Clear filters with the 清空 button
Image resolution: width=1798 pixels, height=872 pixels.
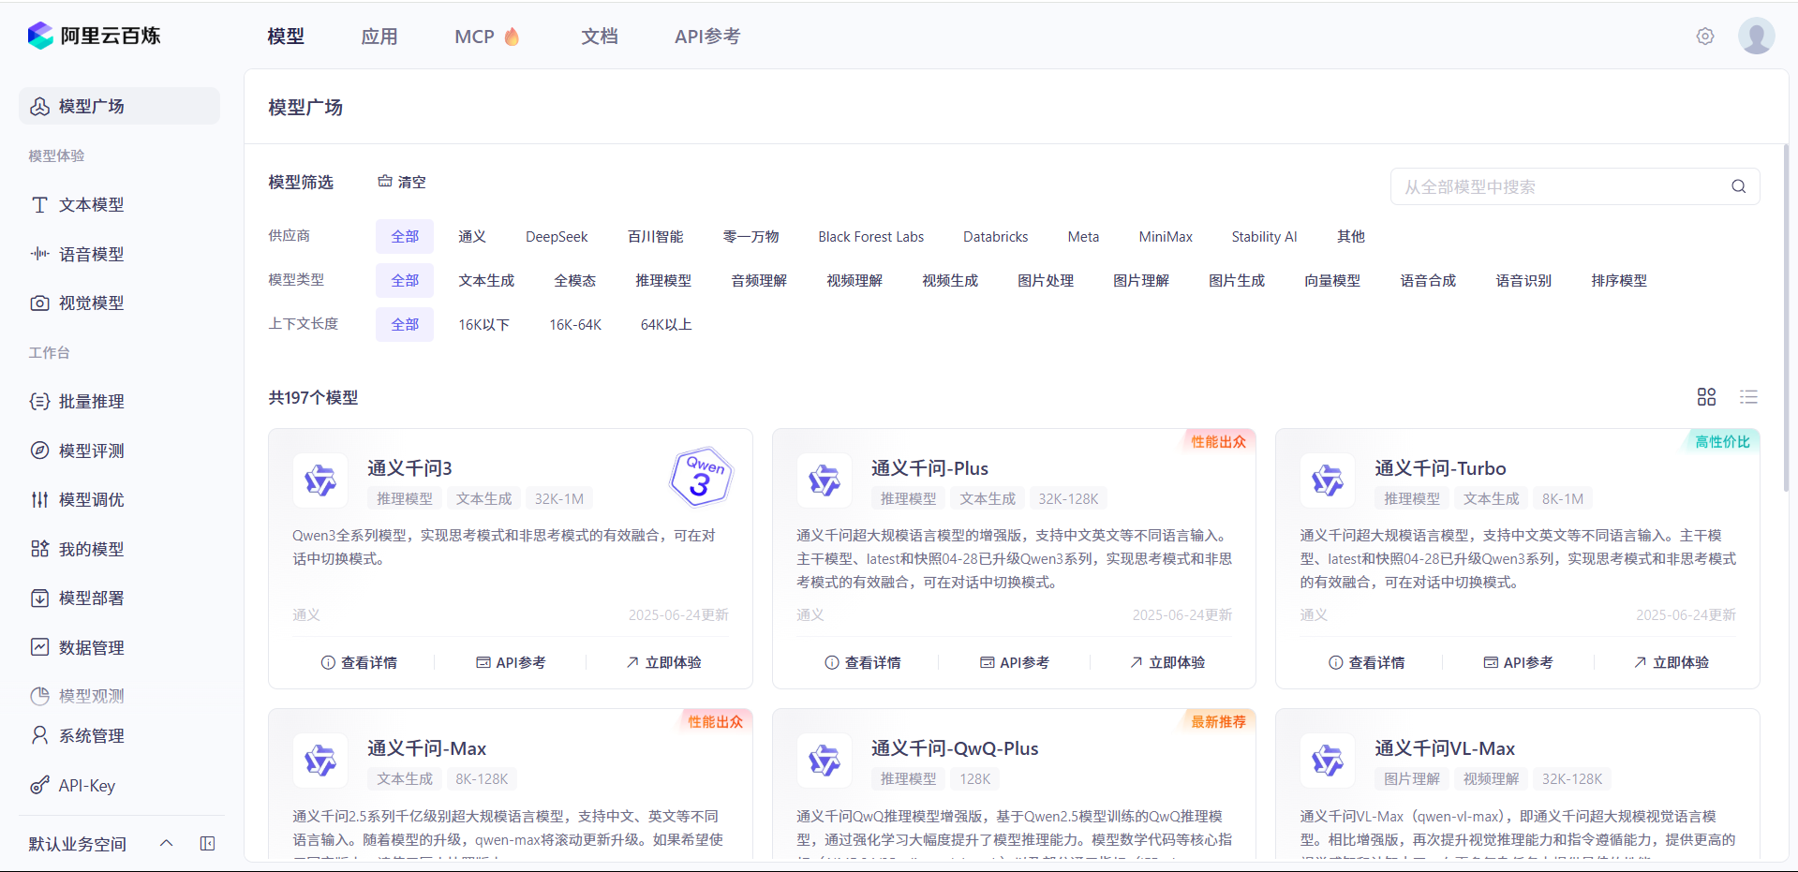pyautogui.click(x=402, y=182)
